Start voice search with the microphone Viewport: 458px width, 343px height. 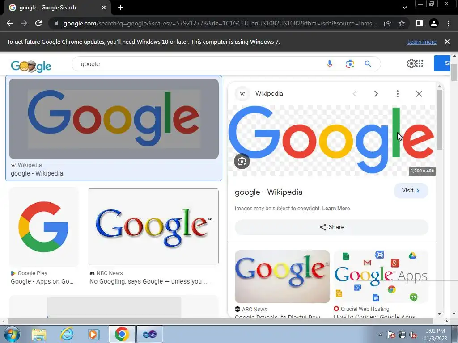pos(330,64)
